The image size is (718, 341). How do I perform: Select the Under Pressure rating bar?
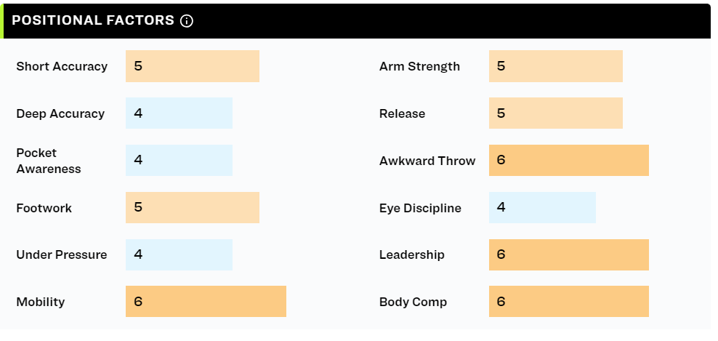179,254
